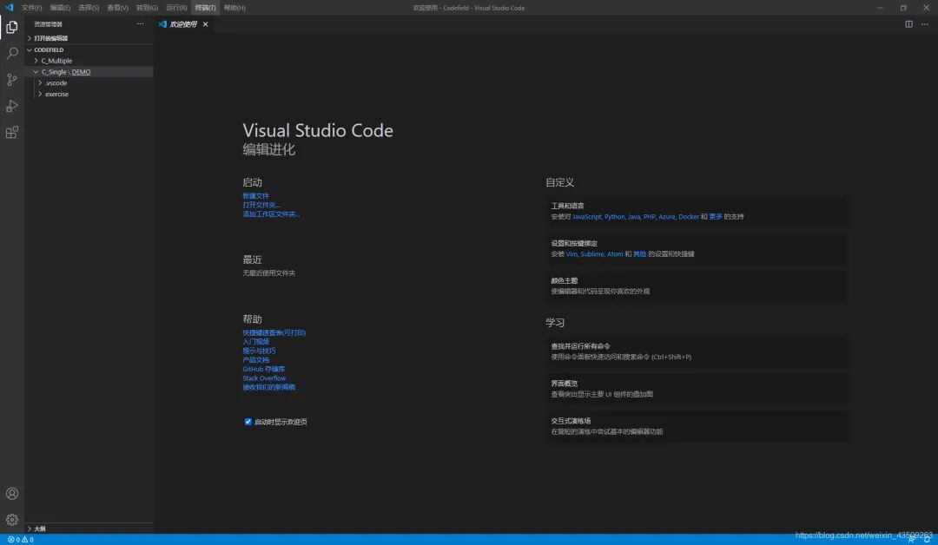Click the JavaScript install link
The width and height of the screenshot is (938, 545).
[x=587, y=217]
